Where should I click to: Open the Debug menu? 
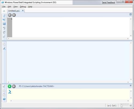click(x=23, y=7)
